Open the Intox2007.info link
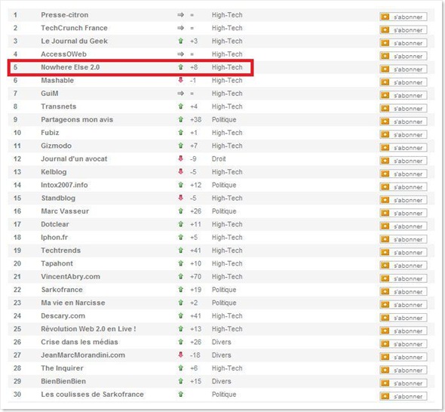This screenshot has height=412, width=445. tap(64, 185)
